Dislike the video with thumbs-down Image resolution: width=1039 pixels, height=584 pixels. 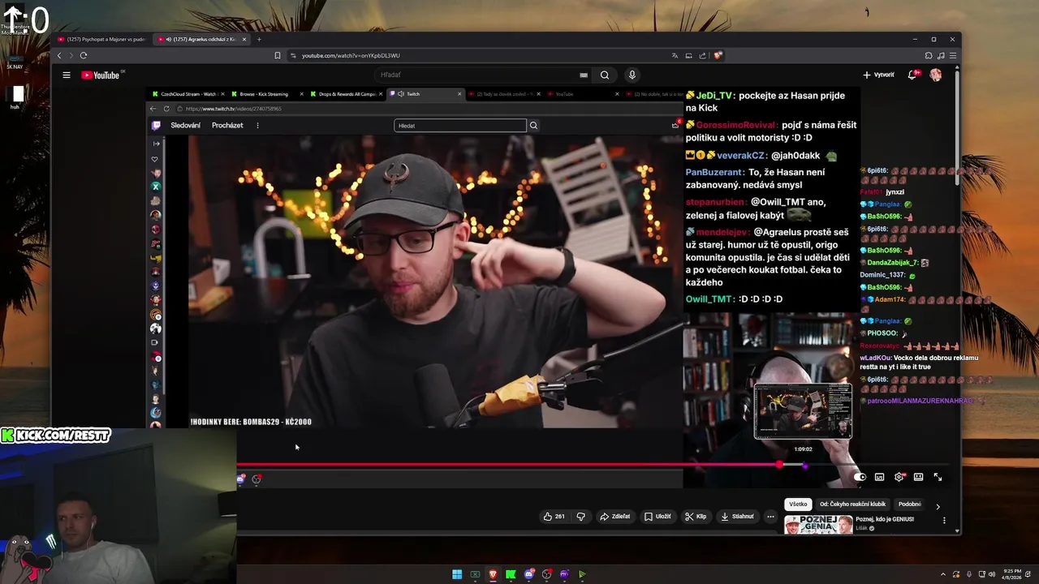point(580,516)
